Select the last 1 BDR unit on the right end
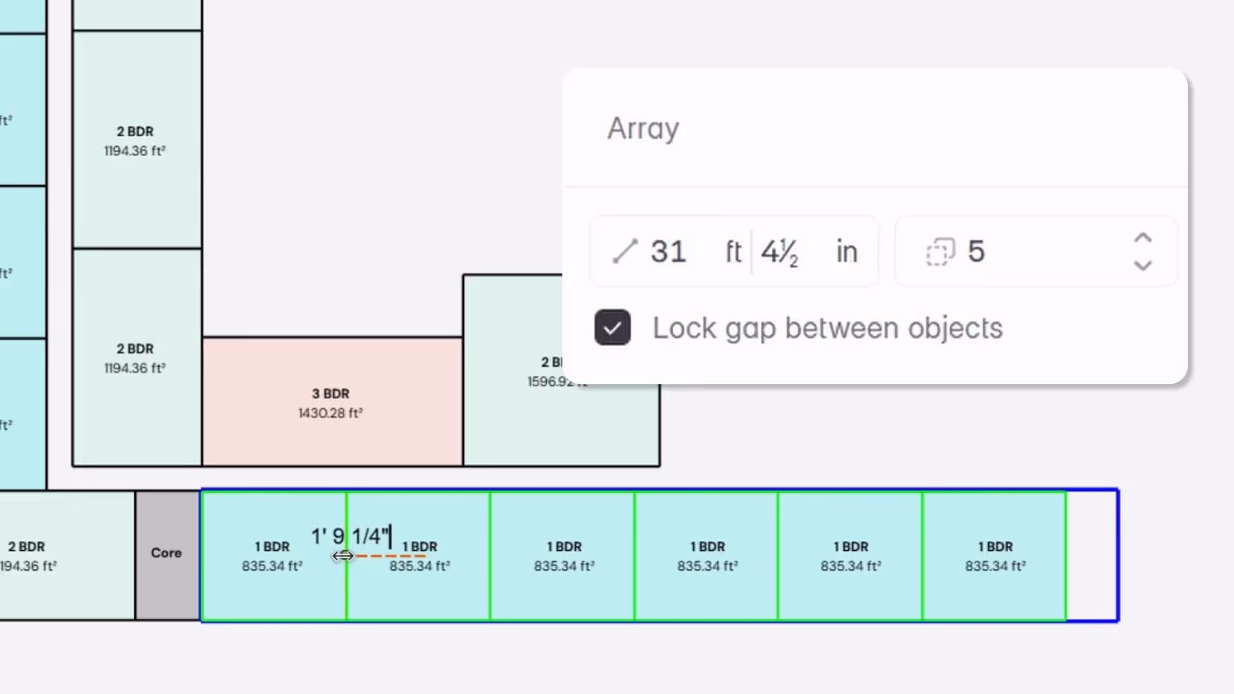Viewport: 1234px width, 694px height. 994,556
